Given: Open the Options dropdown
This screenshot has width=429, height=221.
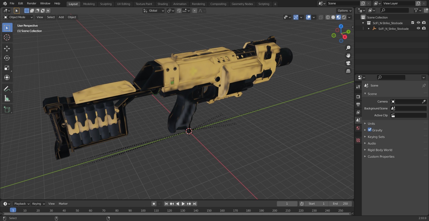Looking at the screenshot, I should [345, 11].
